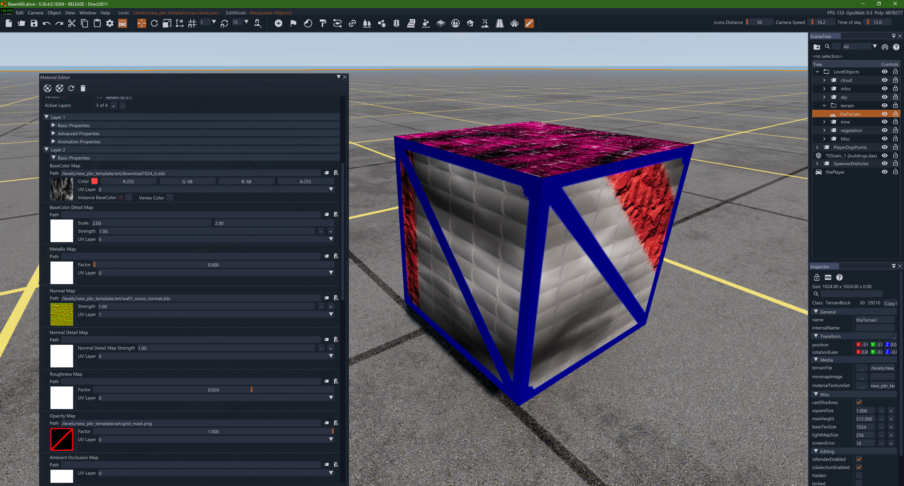Image resolution: width=904 pixels, height=486 pixels.
Task: Enable the Vertex Color checkbox
Action: coord(170,198)
